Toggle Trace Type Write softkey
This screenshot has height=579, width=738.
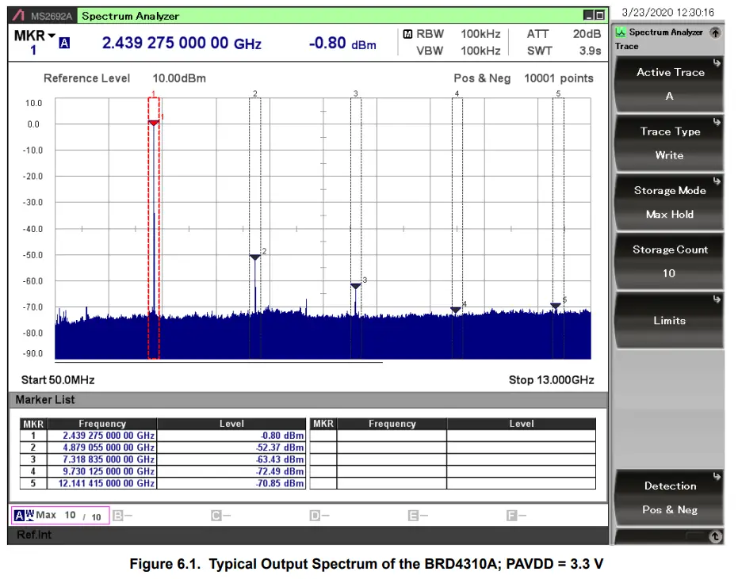669,143
